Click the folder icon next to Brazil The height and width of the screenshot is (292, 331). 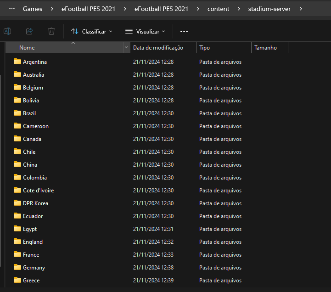pos(17,113)
